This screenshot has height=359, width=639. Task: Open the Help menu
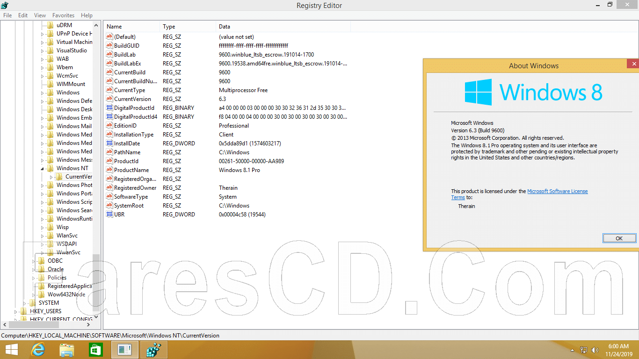pyautogui.click(x=87, y=15)
